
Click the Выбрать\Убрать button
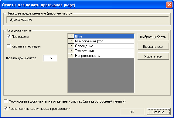pos(153,37)
